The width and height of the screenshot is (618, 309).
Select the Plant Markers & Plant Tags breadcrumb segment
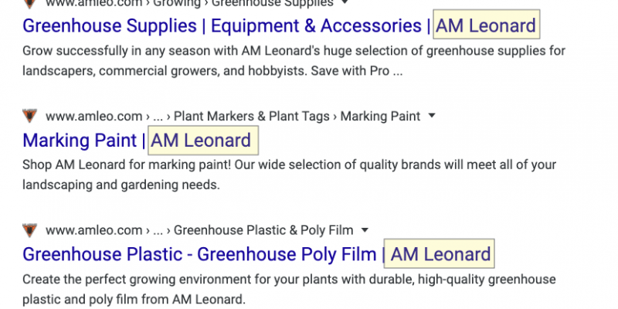(252, 117)
